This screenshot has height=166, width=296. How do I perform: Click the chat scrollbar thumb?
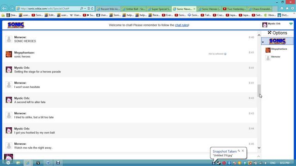259,90
